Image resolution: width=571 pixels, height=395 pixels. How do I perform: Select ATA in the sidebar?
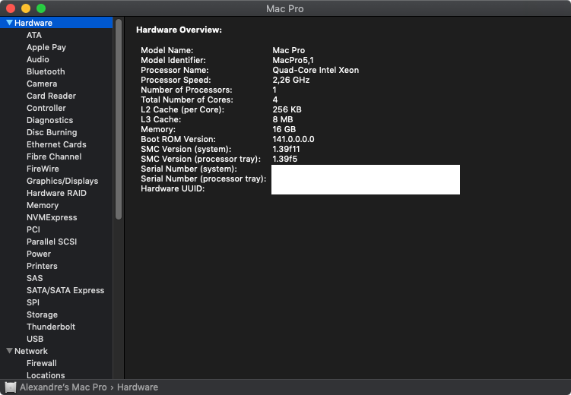pyautogui.click(x=34, y=35)
